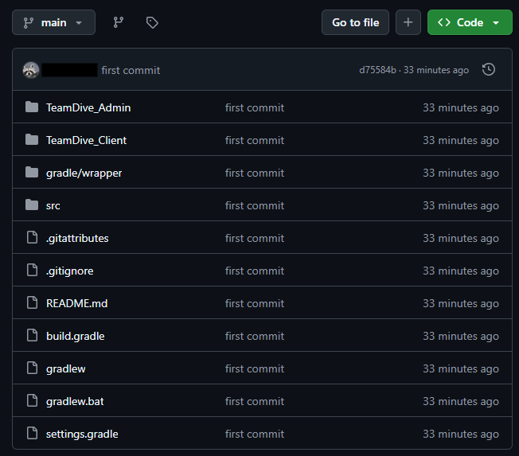Image resolution: width=519 pixels, height=456 pixels.
Task: Open 'first commit' message in TeamDive_Admin row
Action: [x=255, y=107]
